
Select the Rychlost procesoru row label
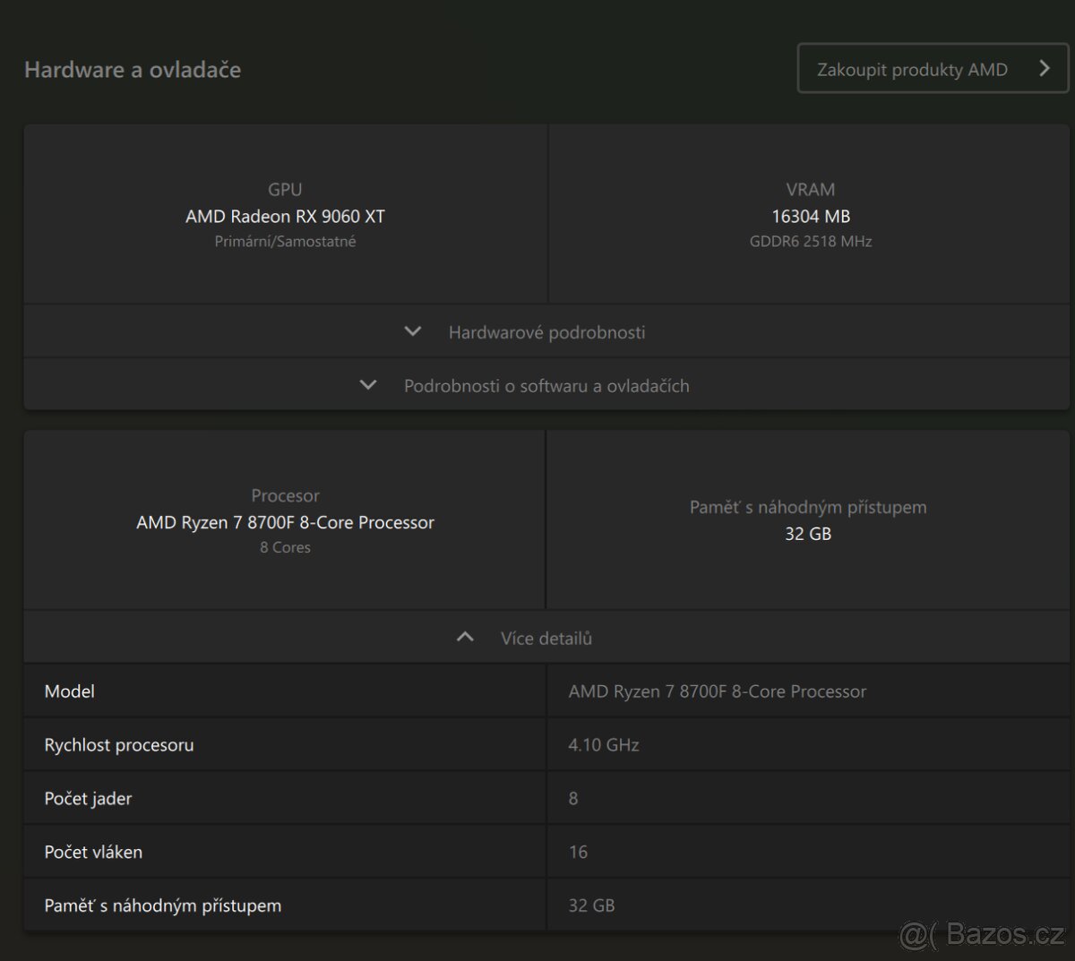pos(119,745)
